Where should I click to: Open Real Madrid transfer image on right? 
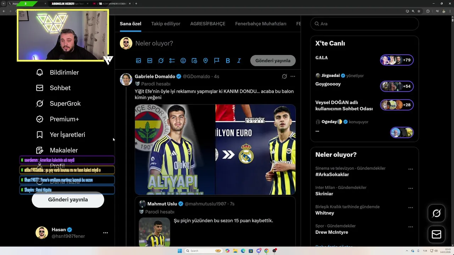[256, 149]
